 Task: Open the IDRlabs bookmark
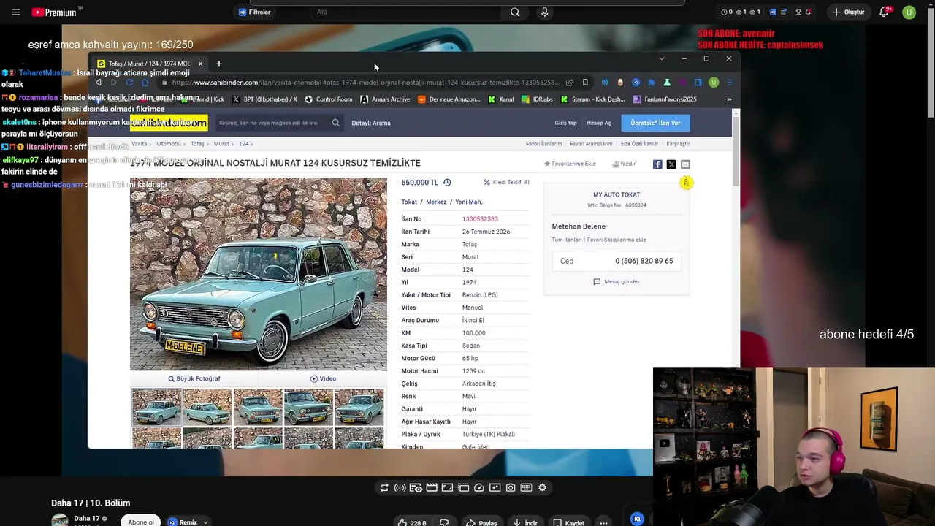[x=537, y=99]
